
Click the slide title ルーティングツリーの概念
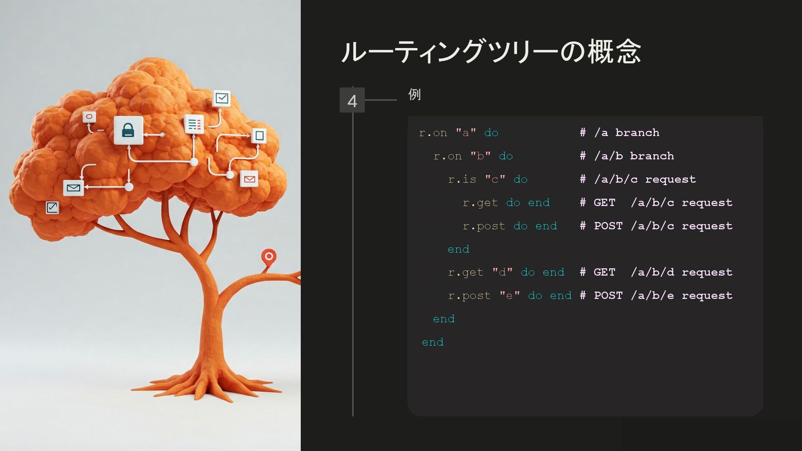coord(490,52)
